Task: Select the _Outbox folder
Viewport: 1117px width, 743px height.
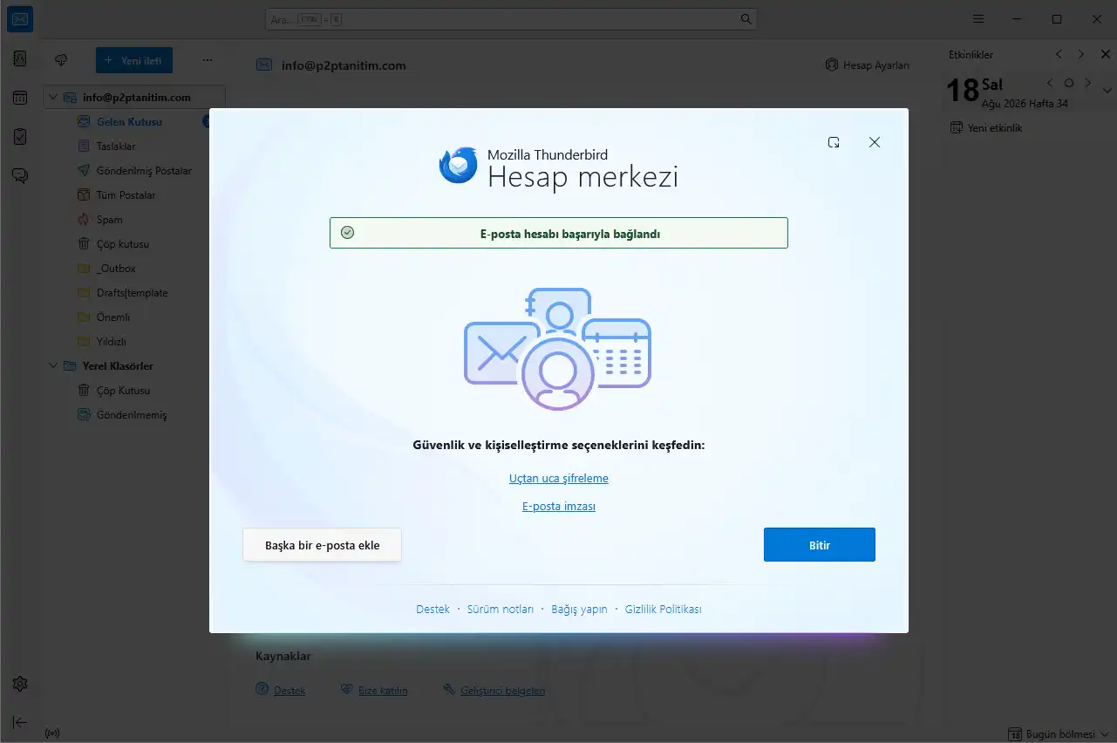Action: pyautogui.click(x=116, y=269)
